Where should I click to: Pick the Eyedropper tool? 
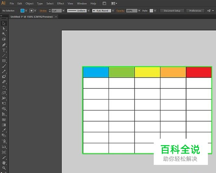tap(4, 130)
